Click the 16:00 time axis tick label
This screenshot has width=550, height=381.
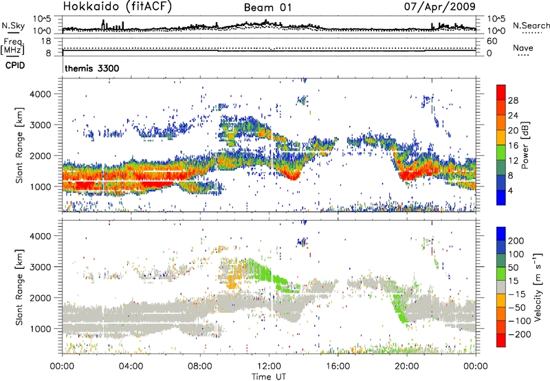point(338,367)
